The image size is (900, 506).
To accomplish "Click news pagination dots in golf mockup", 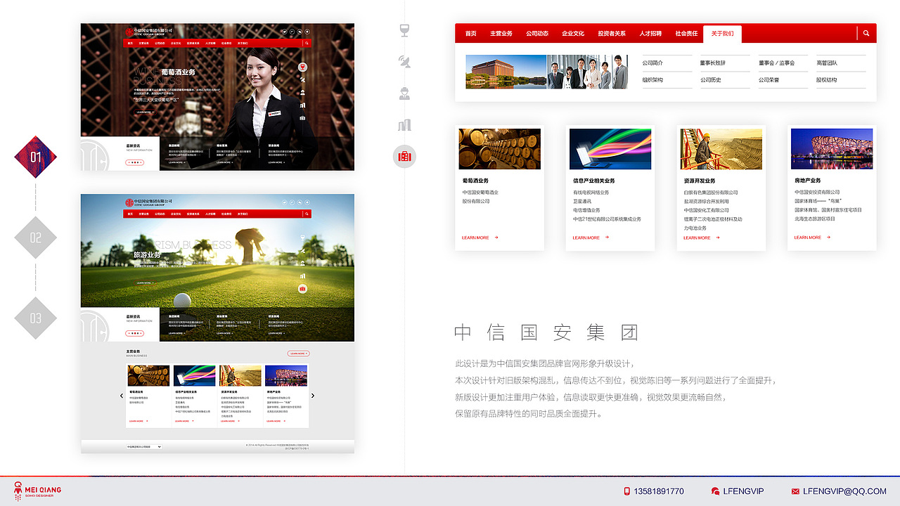I will point(135,332).
